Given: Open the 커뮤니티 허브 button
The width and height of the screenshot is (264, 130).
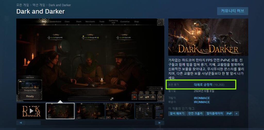Looking at the screenshot, I should [232, 11].
